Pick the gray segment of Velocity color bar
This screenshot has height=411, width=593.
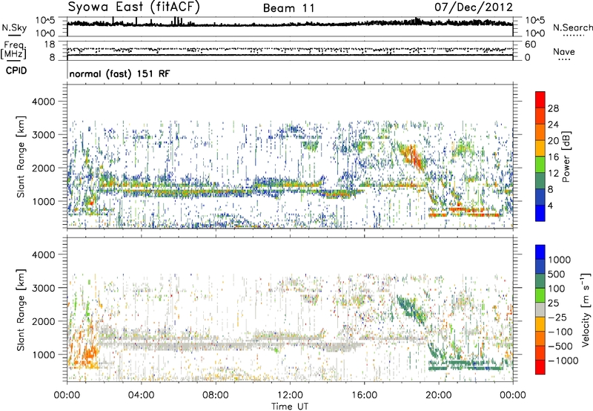tap(540, 309)
